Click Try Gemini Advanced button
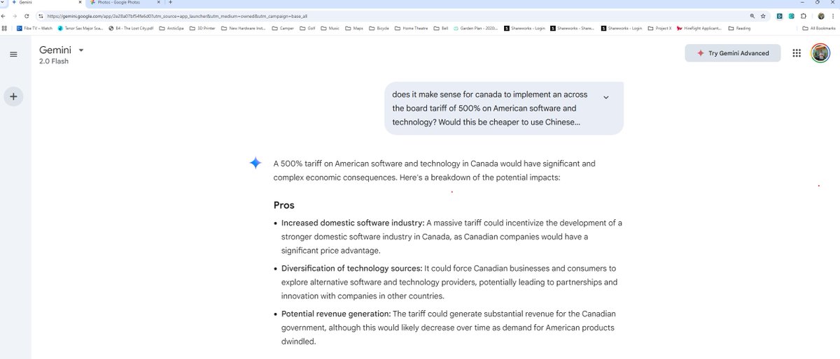Image resolution: width=840 pixels, height=359 pixels. [x=733, y=53]
